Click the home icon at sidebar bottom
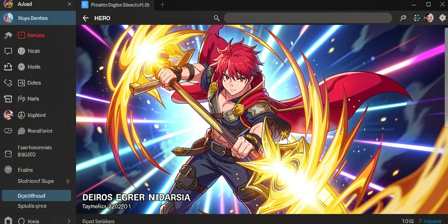This screenshot has height=224, width=448. [8, 221]
